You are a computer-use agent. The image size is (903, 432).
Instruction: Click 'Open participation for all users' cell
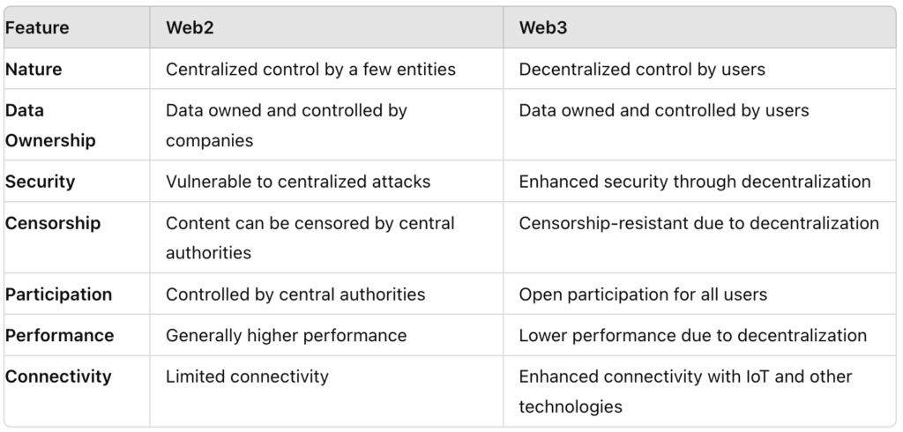(643, 294)
